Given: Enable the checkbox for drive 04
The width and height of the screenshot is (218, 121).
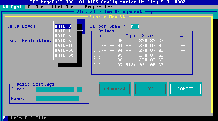Looking at the screenshot, I should 97,51.
